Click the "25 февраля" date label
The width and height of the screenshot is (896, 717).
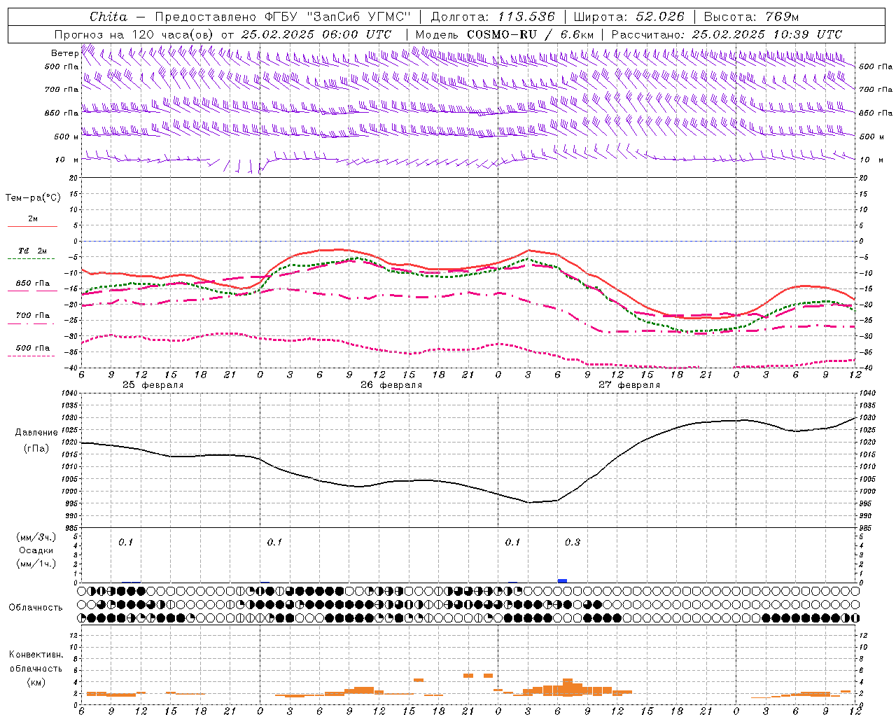coord(153,385)
